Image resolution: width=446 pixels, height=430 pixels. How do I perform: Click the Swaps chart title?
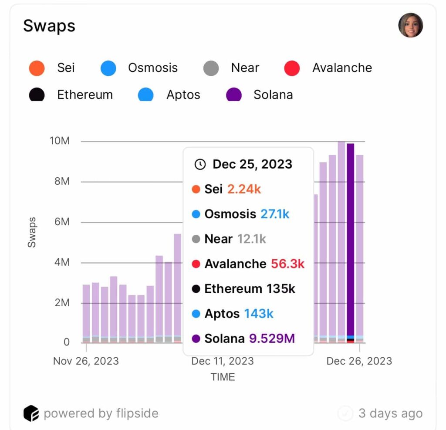pyautogui.click(x=49, y=26)
